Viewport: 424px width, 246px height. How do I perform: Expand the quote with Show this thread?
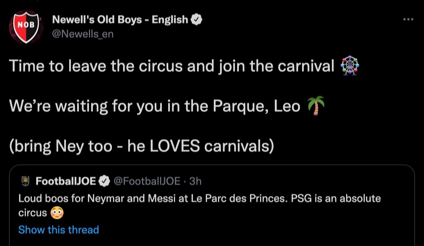click(x=58, y=230)
